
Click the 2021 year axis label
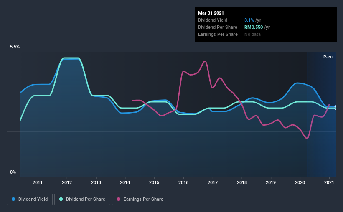pos(329,182)
